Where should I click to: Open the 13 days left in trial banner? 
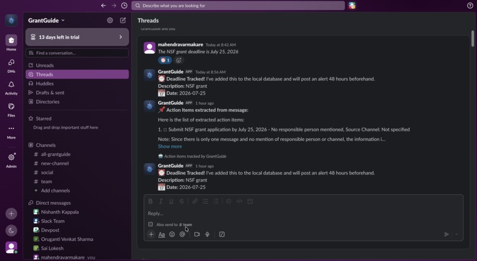tap(78, 37)
